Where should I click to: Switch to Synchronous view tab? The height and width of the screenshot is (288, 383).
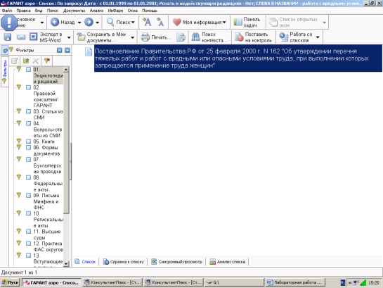pyautogui.click(x=176, y=261)
